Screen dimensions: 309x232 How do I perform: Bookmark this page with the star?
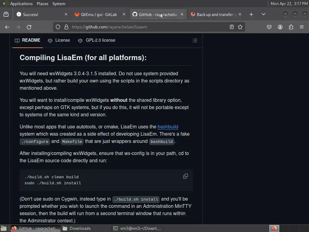click(240, 27)
